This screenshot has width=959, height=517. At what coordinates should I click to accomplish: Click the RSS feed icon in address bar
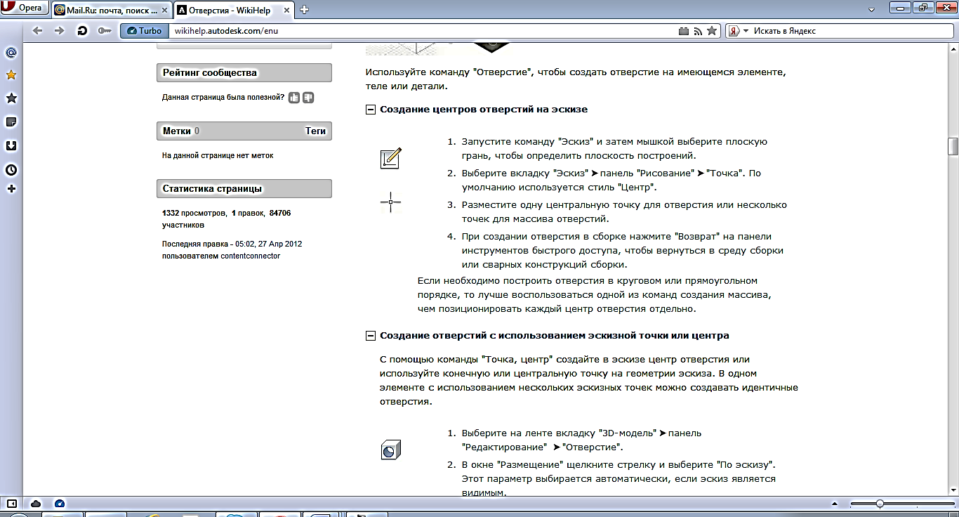tap(698, 31)
